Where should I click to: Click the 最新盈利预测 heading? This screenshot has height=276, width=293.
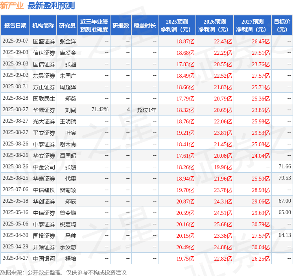pyautogui.click(x=51, y=6)
